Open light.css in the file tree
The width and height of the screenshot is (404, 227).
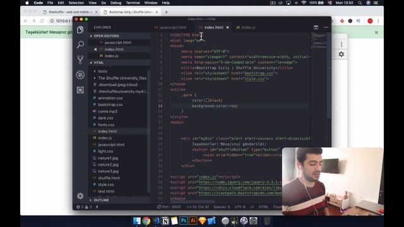click(105, 151)
